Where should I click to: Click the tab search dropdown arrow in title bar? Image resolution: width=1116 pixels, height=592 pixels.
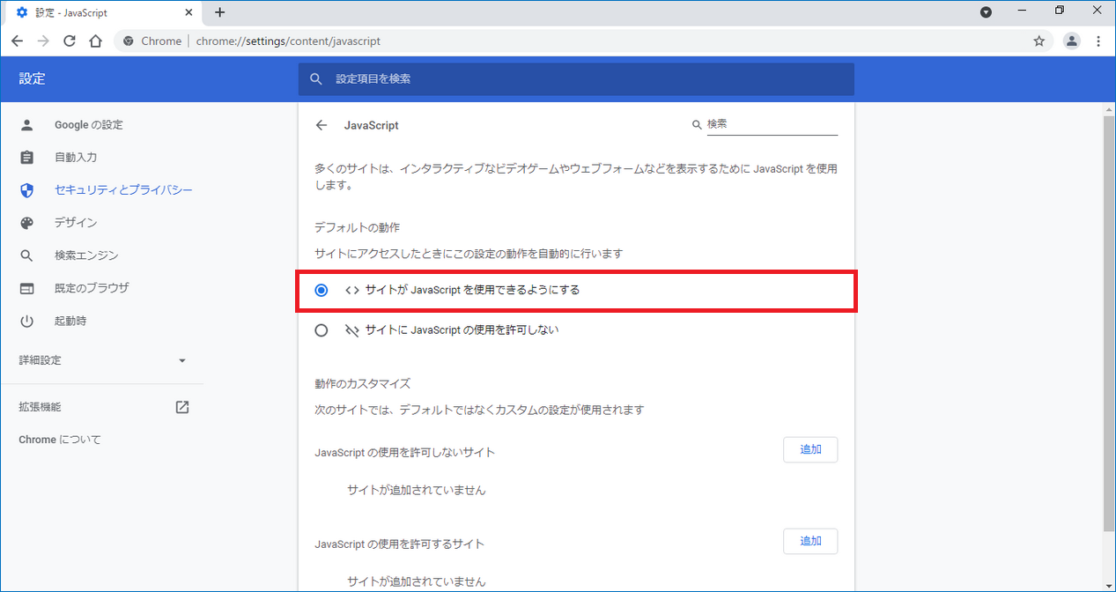[986, 12]
